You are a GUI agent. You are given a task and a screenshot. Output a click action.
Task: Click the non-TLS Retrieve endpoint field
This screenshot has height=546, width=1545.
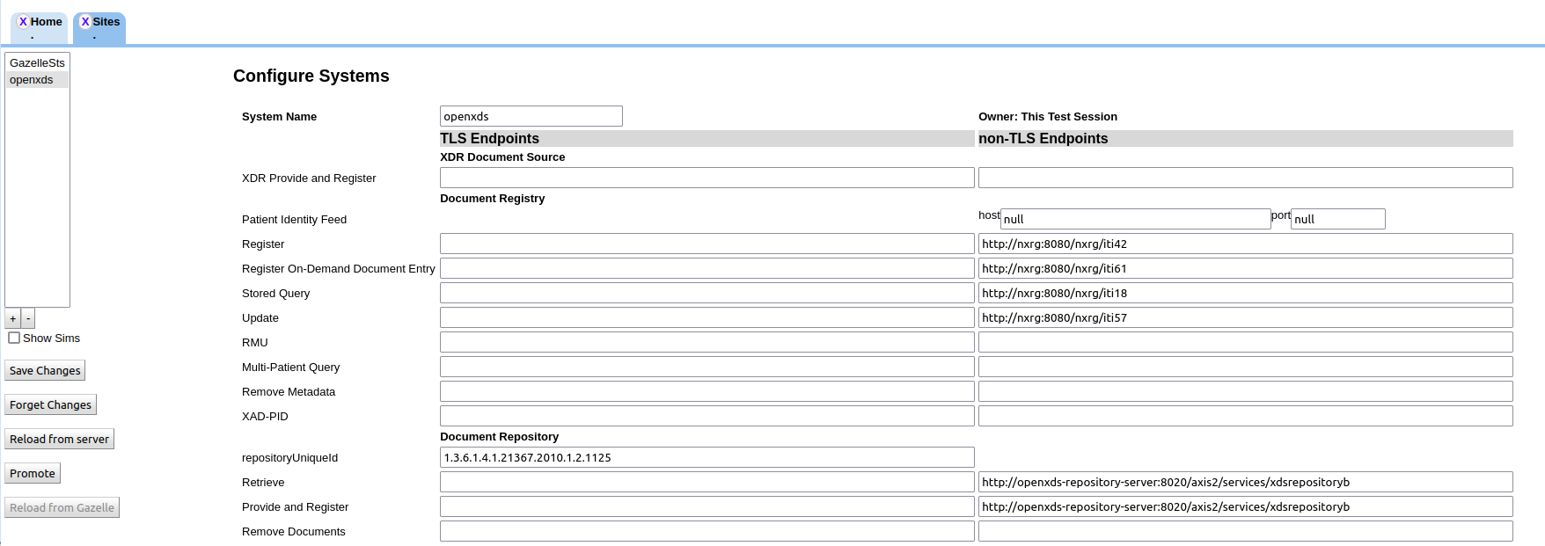[x=1245, y=482]
